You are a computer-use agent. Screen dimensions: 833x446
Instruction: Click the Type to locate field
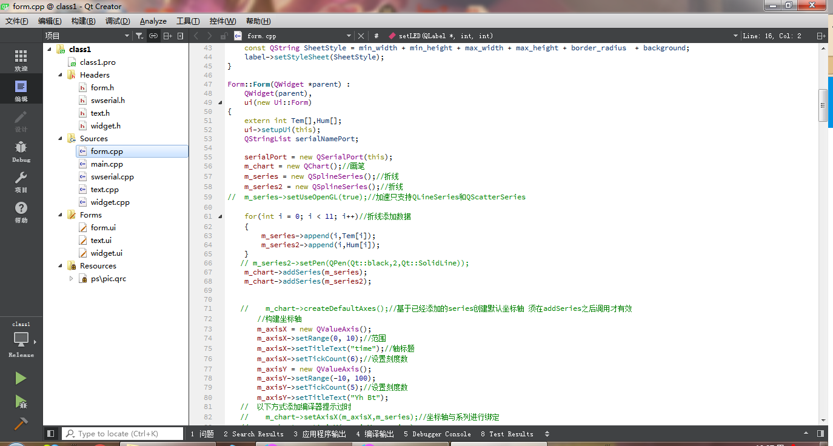122,434
